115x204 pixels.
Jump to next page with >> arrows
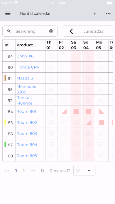[x=33, y=171]
